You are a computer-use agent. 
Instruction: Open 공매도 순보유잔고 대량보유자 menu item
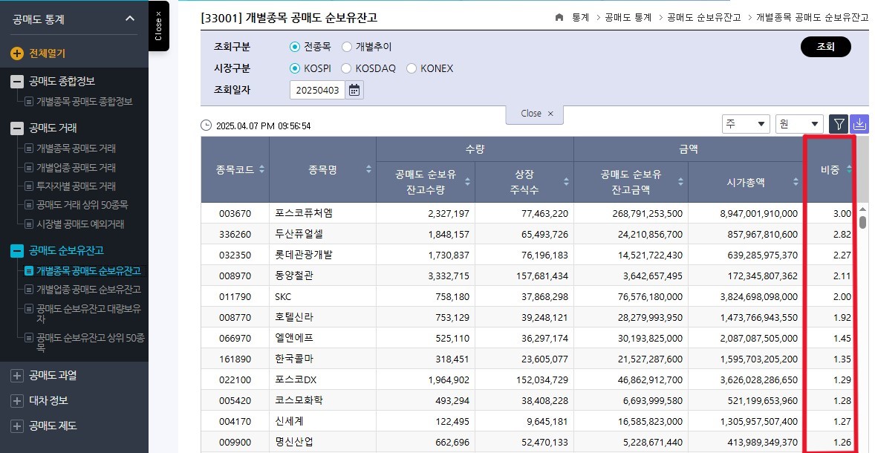[88, 313]
